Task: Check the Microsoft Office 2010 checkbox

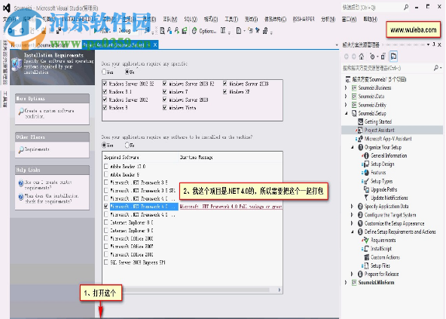Action: pyautogui.click(x=106, y=254)
